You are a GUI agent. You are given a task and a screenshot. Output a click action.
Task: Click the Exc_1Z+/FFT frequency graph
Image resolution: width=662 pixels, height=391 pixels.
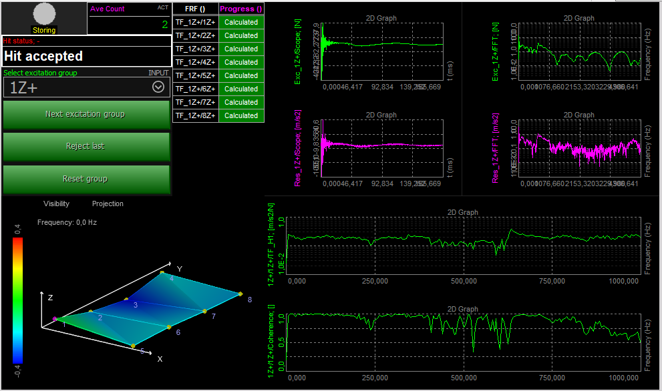(579, 51)
